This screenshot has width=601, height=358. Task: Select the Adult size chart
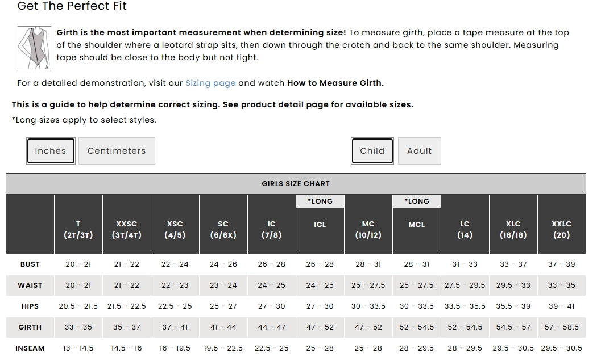click(419, 151)
